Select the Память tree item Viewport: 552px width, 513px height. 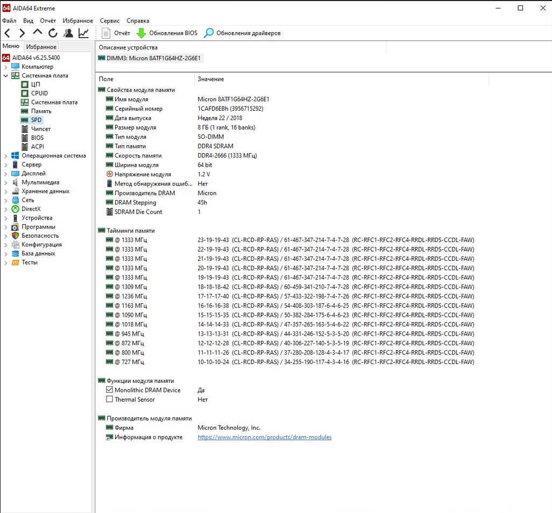pyautogui.click(x=36, y=111)
